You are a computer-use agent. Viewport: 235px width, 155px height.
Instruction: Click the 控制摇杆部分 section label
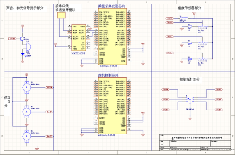click(190, 79)
